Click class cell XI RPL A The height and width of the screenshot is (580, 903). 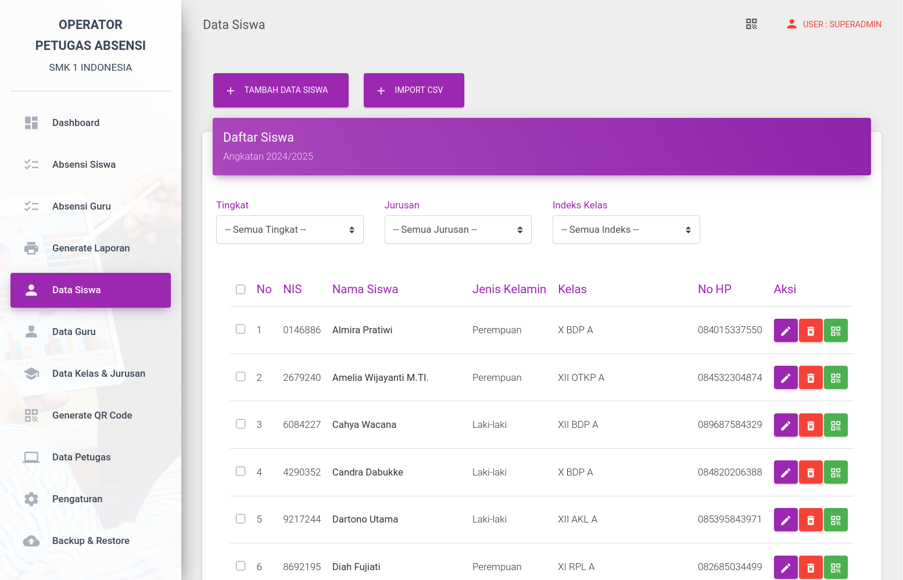[x=576, y=567]
